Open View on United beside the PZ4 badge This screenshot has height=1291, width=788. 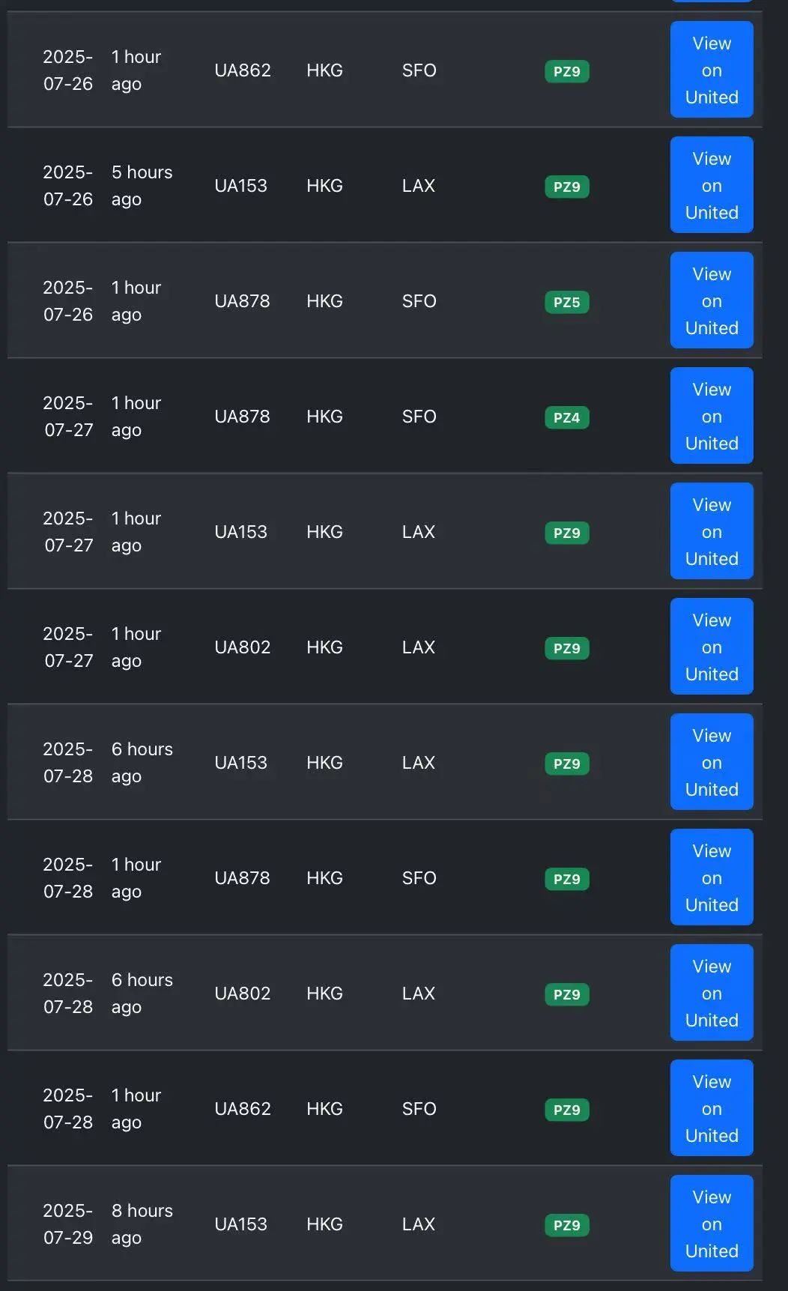click(x=711, y=416)
